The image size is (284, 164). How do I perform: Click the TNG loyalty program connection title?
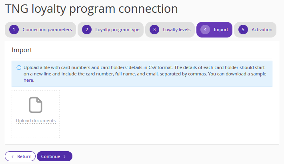(91, 9)
